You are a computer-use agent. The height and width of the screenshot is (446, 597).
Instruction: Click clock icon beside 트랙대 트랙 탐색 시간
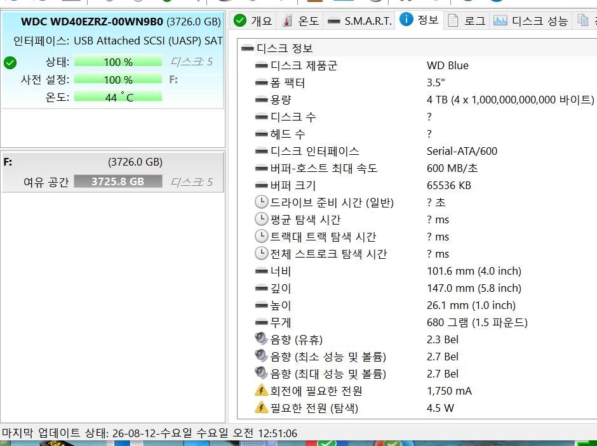[x=261, y=236]
